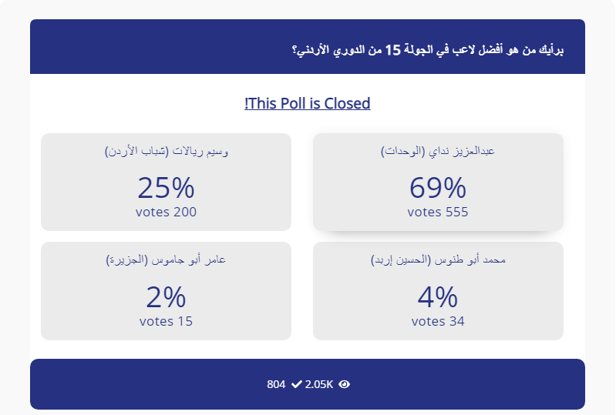Open the 'This Poll is Closed' link
The height and width of the screenshot is (415, 616).
click(x=307, y=103)
